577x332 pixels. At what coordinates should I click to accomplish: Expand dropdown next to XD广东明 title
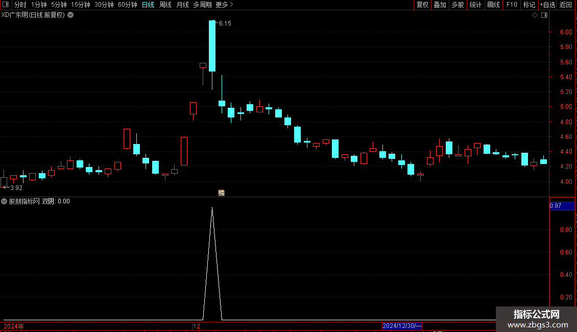coord(70,15)
